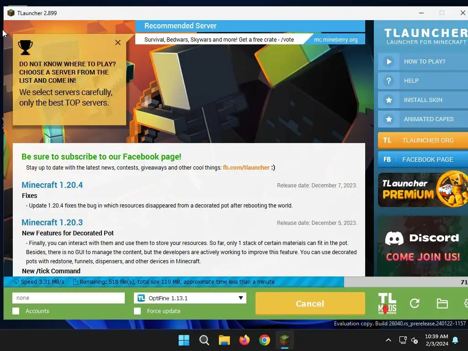Open the Windows Start menu
Screen dimensions: 468x351
pyautogui.click(x=184, y=340)
